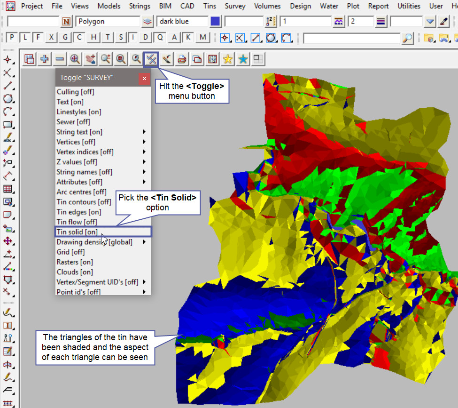Screen dimensions: 458x408
Task: Toggle Tin contours [off] option
Action: point(84,202)
